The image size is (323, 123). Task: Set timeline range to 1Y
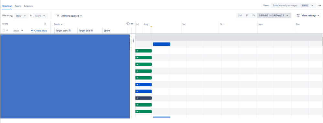247,15
